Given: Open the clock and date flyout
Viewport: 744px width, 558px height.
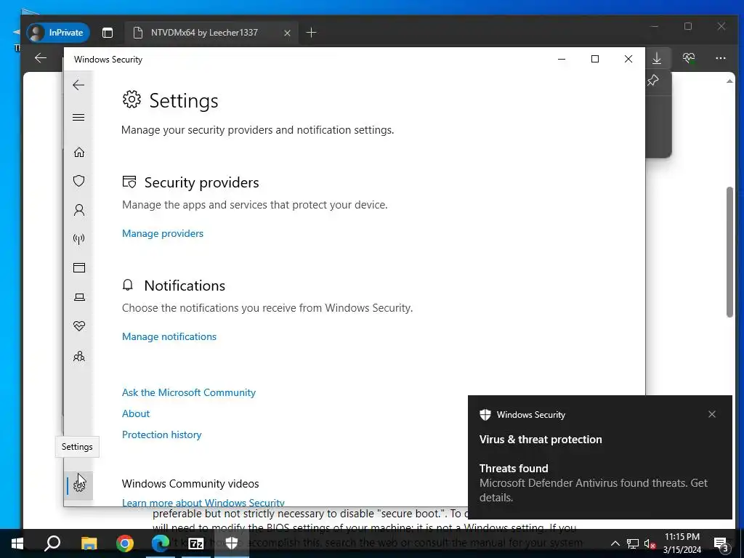Looking at the screenshot, I should (x=682, y=543).
